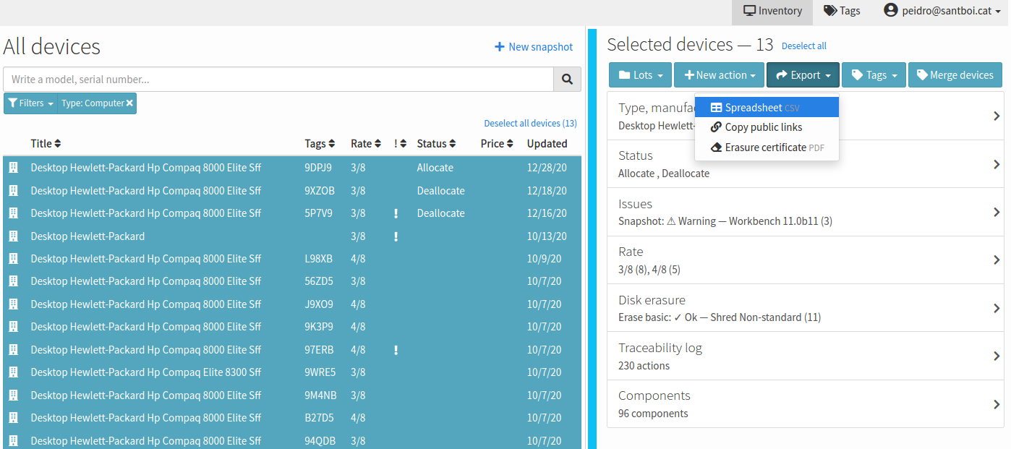The height and width of the screenshot is (449, 1011).
Task: Expand the Traceability log chevron
Action: pyautogui.click(x=997, y=356)
